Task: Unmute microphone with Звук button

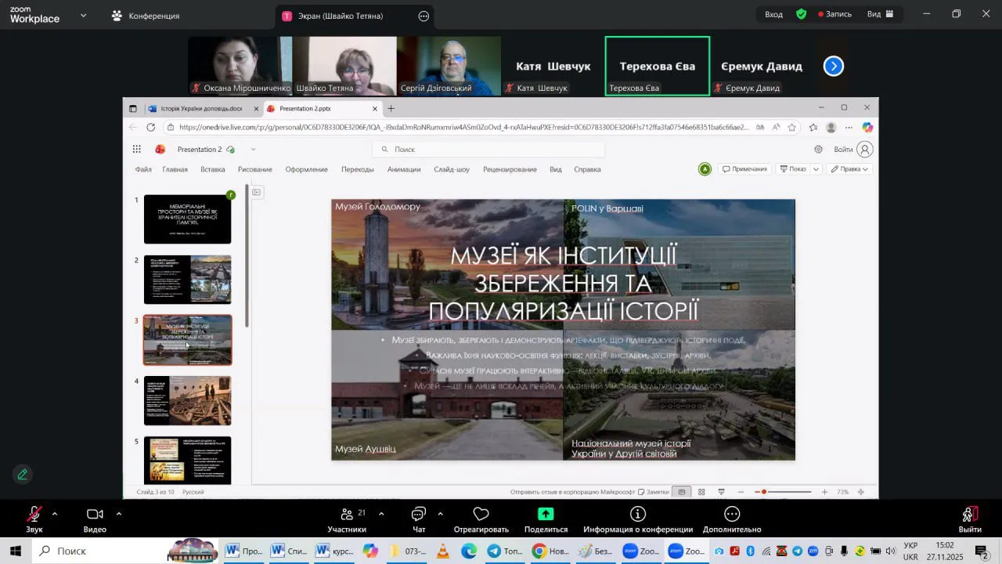Action: click(x=34, y=515)
